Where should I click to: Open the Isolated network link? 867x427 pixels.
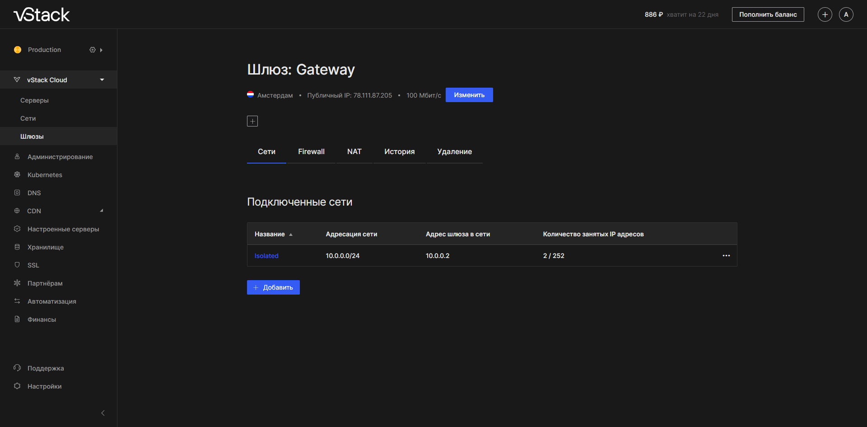point(266,256)
